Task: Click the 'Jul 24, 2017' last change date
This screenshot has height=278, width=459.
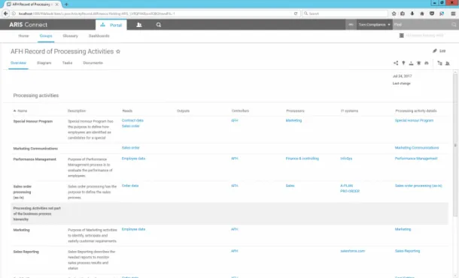Action: 403,76
